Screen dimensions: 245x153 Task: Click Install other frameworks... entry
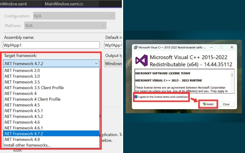51,145
